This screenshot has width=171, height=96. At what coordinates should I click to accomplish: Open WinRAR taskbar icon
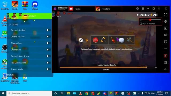(116, 93)
